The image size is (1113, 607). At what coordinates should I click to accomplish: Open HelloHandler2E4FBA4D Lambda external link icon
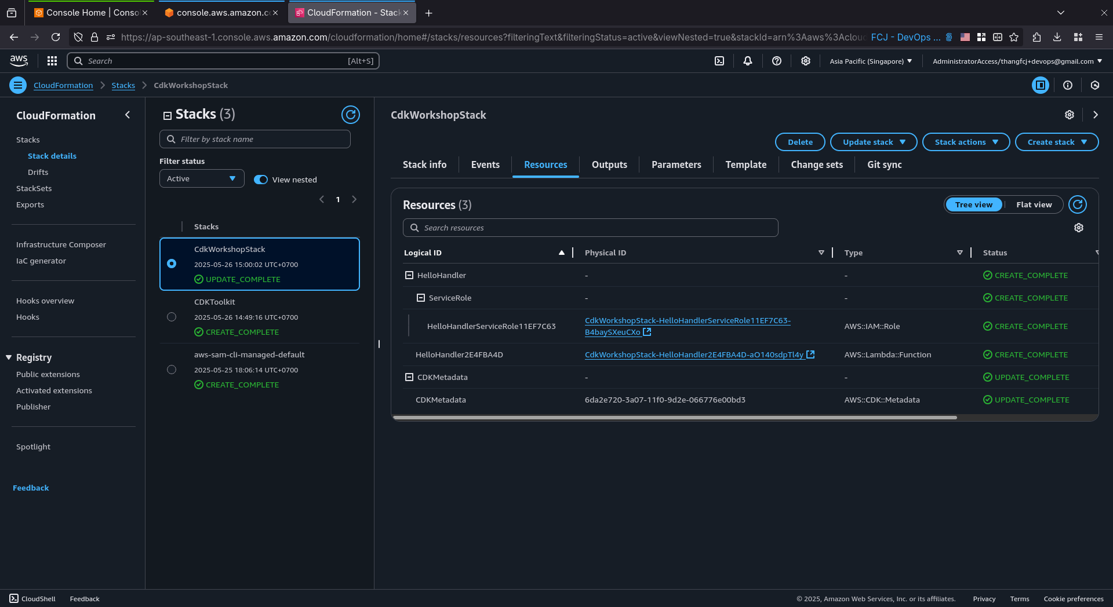pyautogui.click(x=811, y=354)
